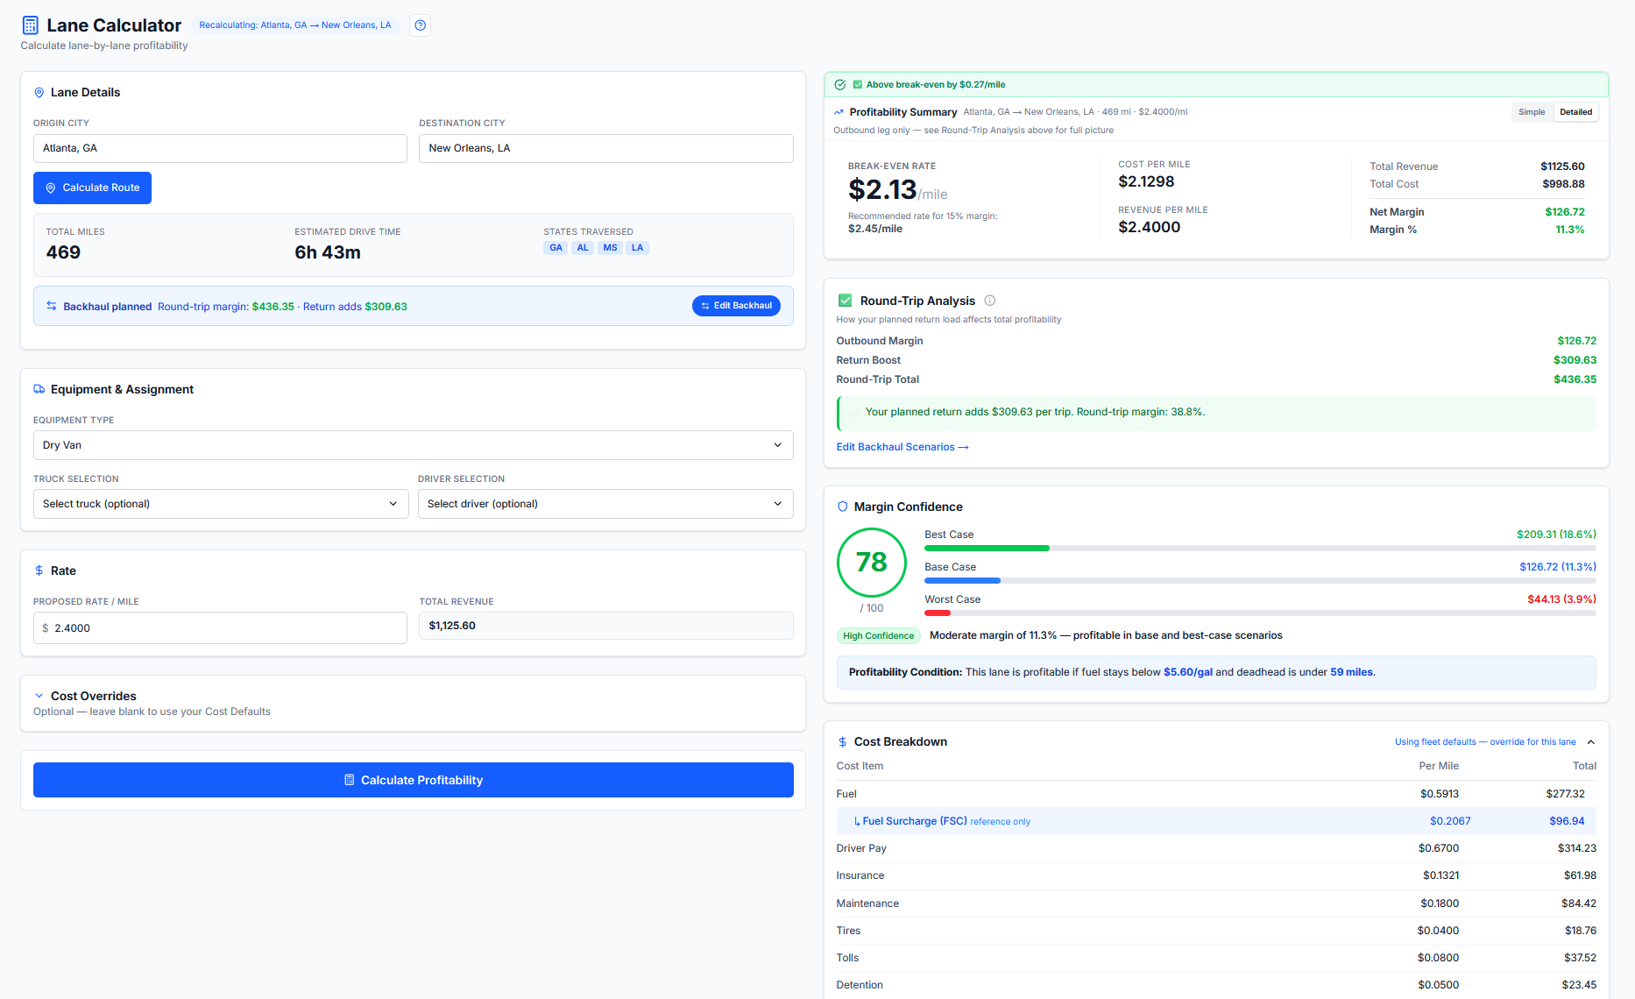Click the LA state tag

point(637,248)
